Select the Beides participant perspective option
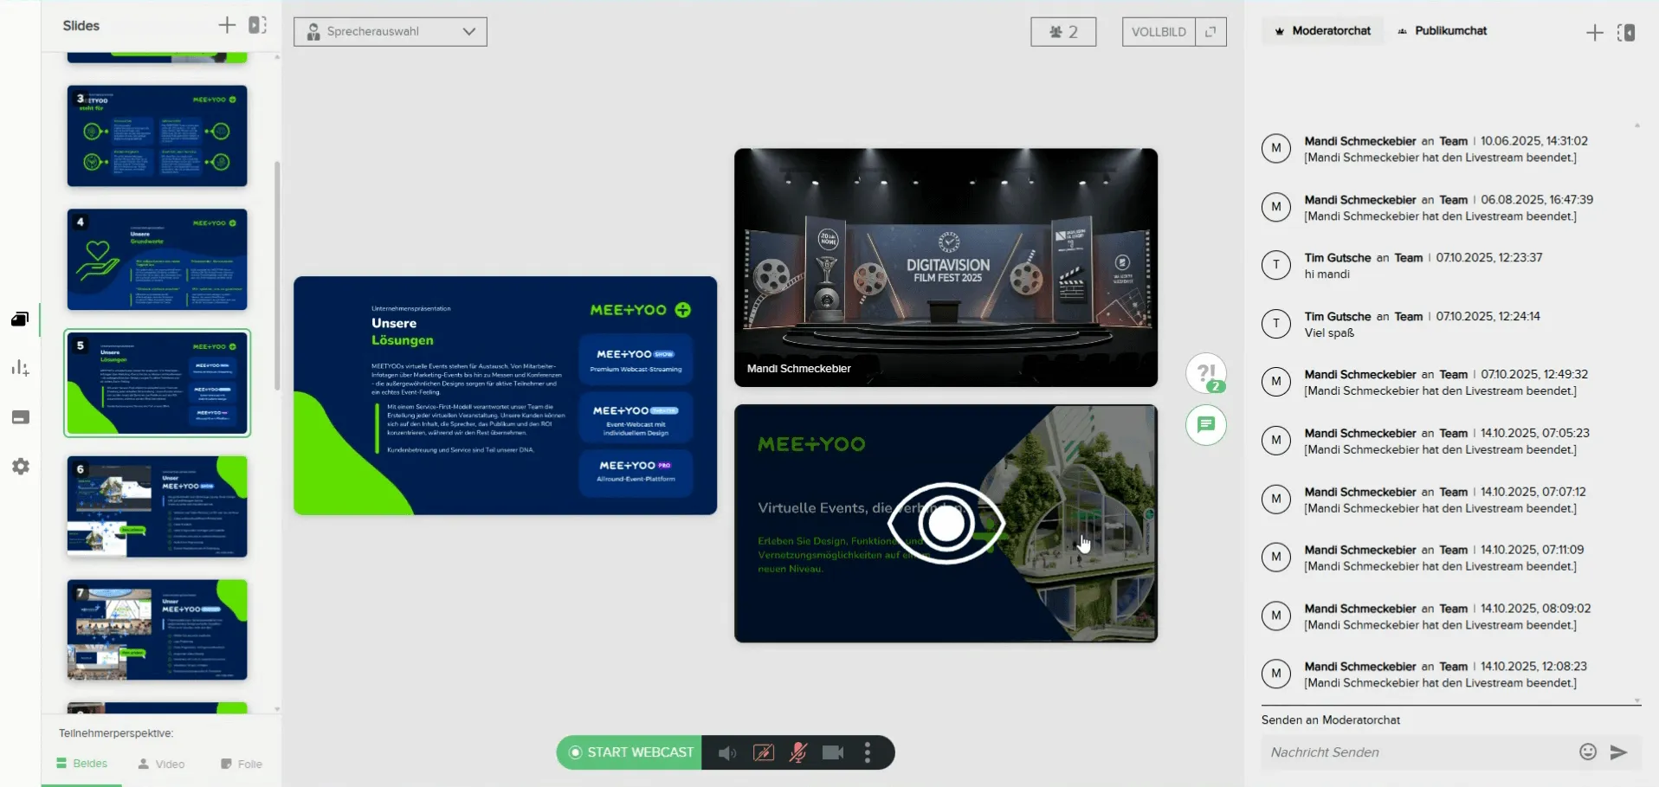This screenshot has height=787, width=1659. point(82,764)
